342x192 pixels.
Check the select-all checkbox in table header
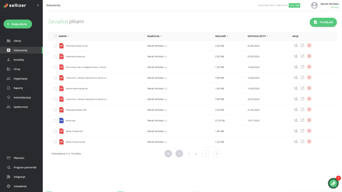click(x=55, y=36)
